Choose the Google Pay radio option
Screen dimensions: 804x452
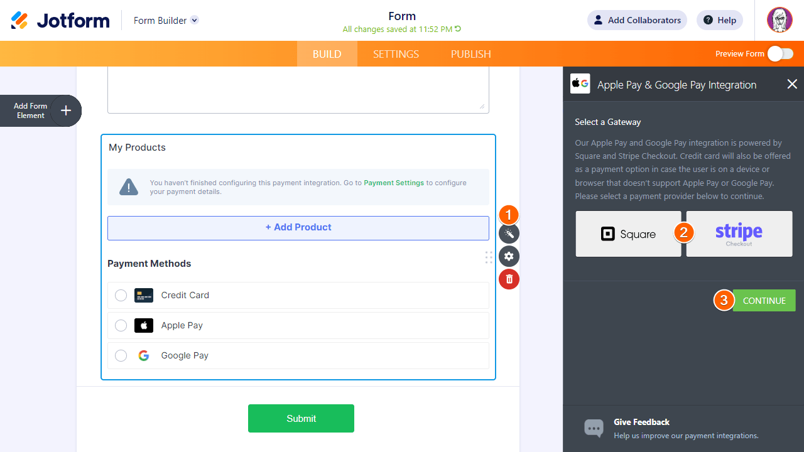121,355
